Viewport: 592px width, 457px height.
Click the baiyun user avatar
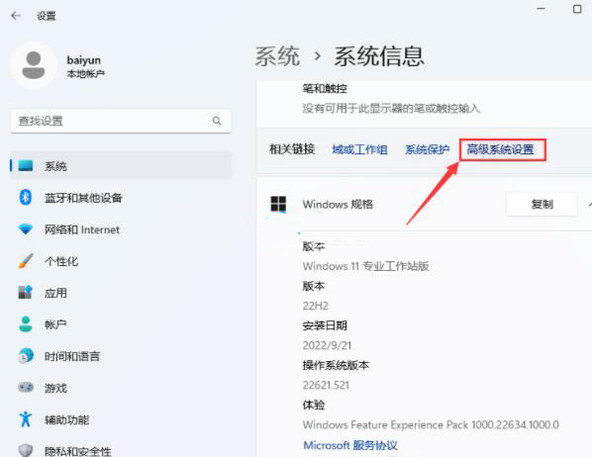click(34, 65)
